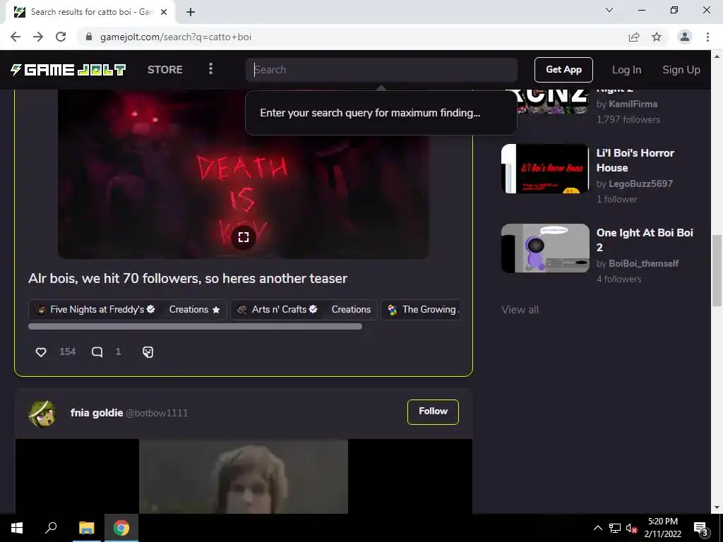Share this page icon in address bar
Screen dimensions: 723x542
coord(634,37)
